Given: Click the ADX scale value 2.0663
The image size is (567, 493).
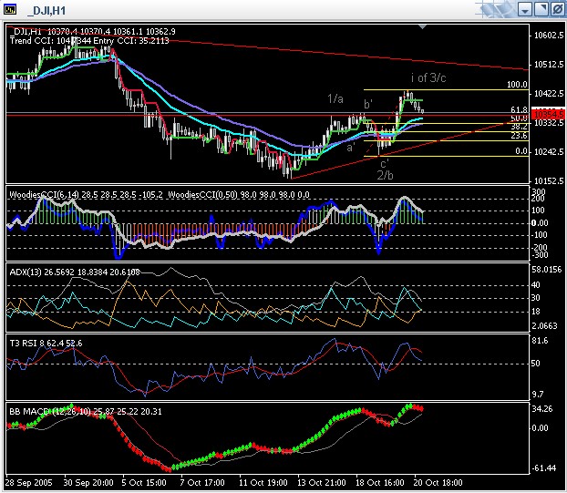Looking at the screenshot, I should point(544,326).
